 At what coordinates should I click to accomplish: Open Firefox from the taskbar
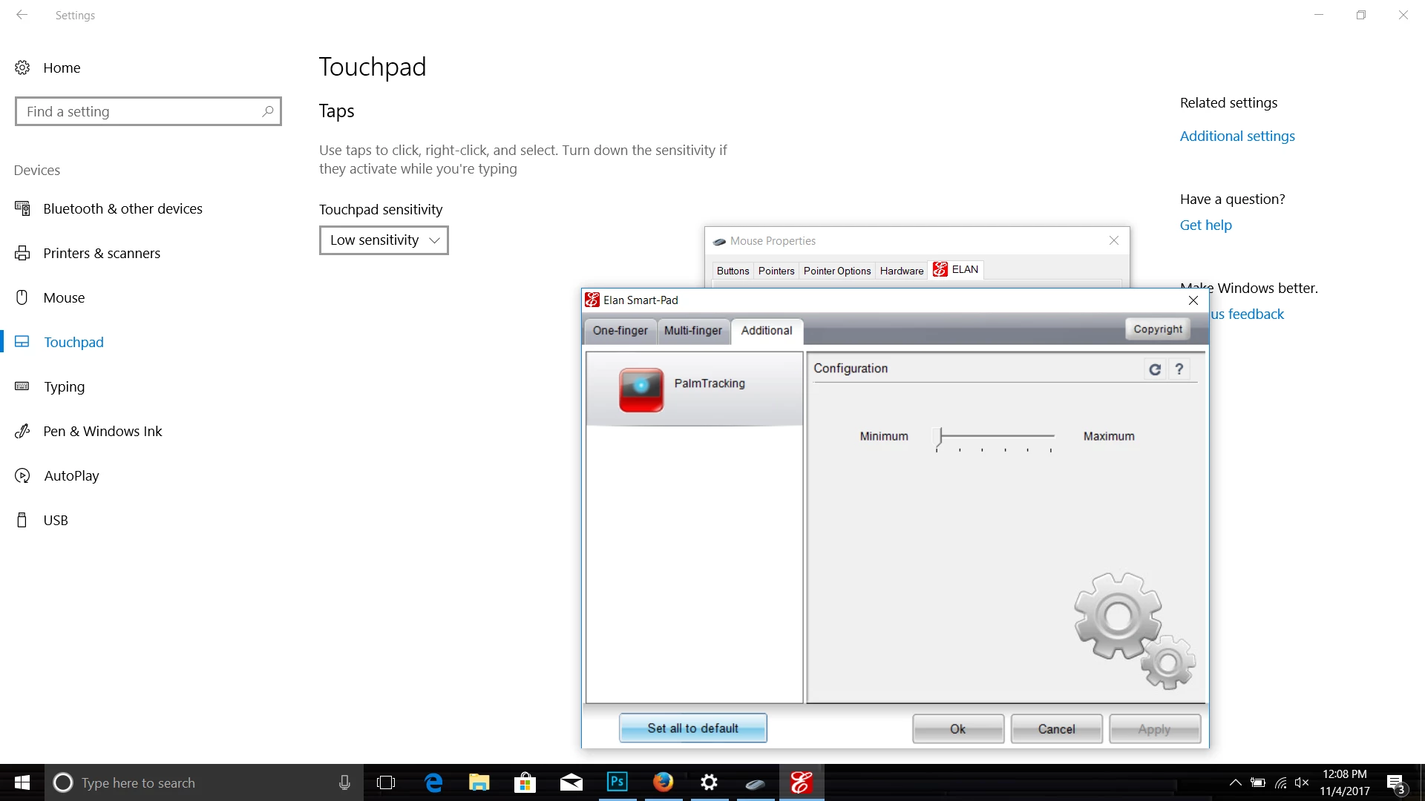(663, 782)
